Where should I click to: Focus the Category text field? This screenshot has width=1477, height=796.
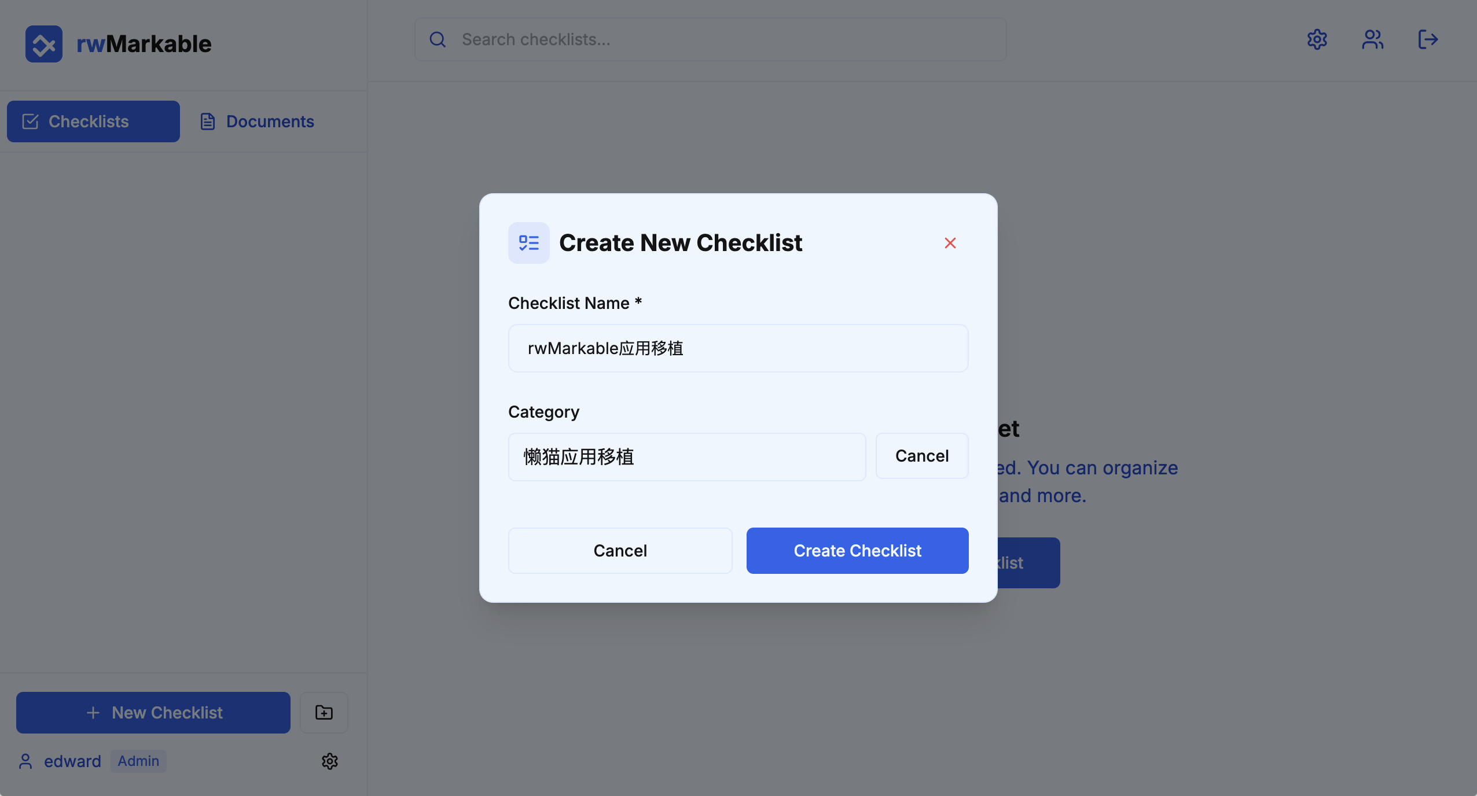(x=687, y=457)
